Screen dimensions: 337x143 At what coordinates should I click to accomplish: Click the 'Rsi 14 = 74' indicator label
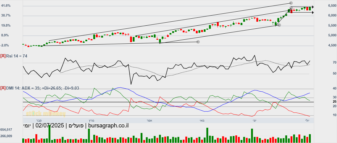click(17, 56)
